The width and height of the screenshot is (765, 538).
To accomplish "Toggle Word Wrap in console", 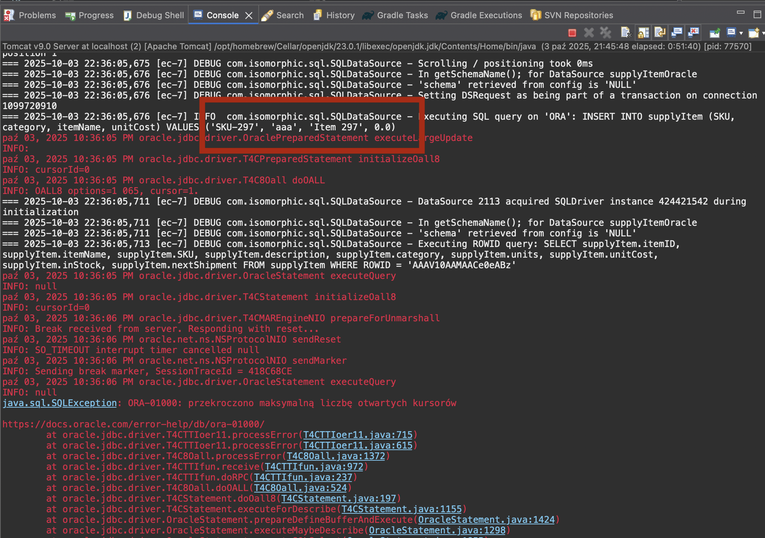I will pyautogui.click(x=660, y=33).
